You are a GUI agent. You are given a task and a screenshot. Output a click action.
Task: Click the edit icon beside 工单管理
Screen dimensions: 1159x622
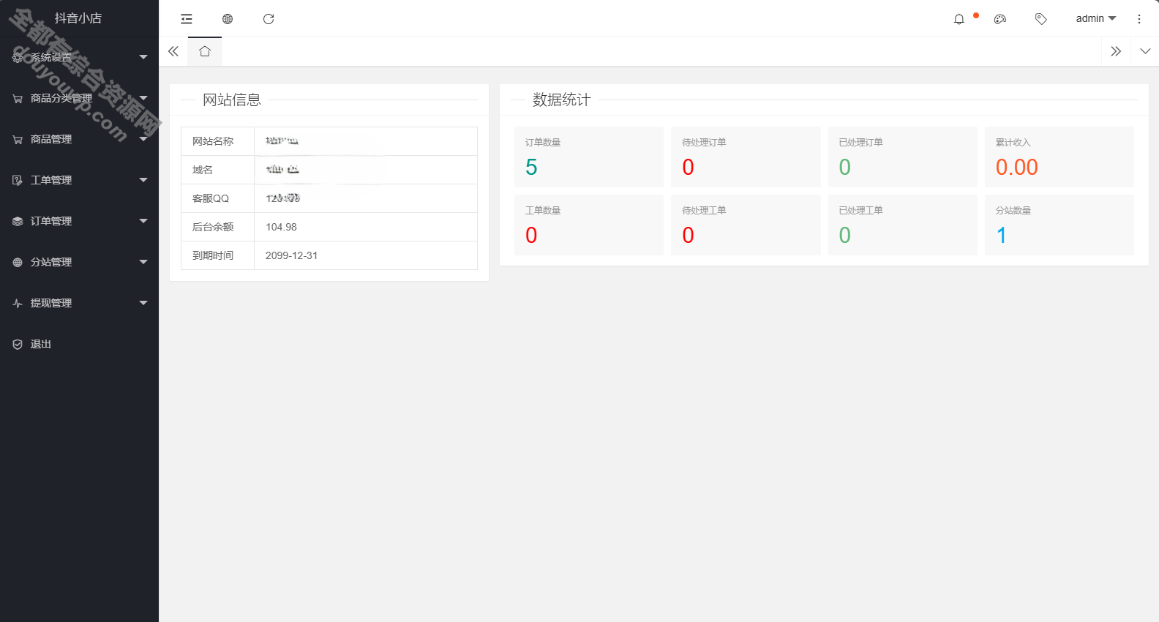[x=18, y=180]
